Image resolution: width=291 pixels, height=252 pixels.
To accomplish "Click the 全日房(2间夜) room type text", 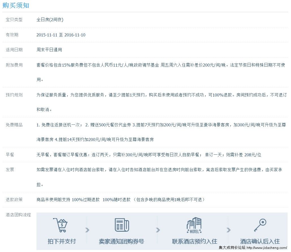I will [x=50, y=20].
